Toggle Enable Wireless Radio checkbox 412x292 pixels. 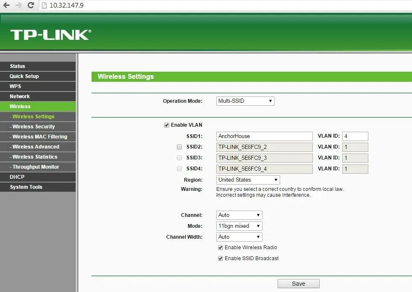220,248
